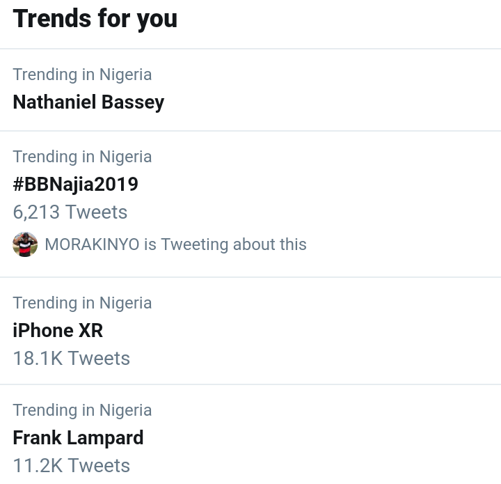This screenshot has height=484, width=501.
Task: Click "Trending in Nigeria" above Frank Lampard
Action: click(82, 410)
